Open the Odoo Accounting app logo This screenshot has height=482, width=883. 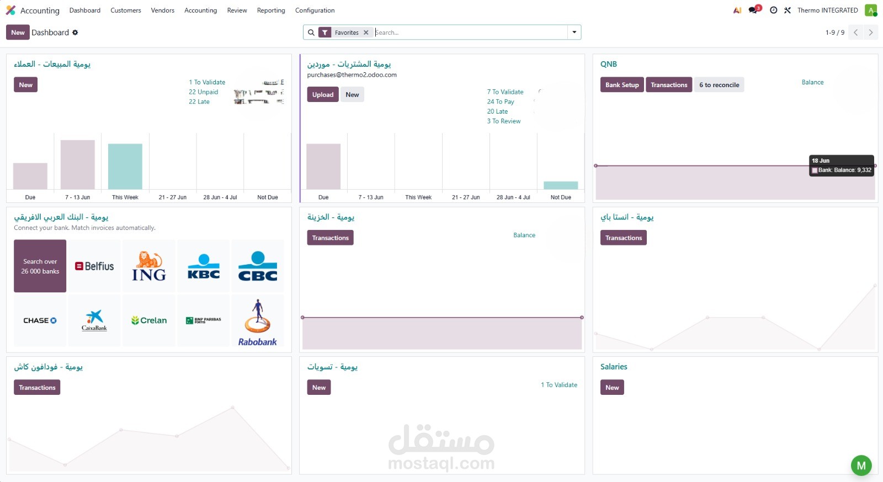tap(10, 10)
